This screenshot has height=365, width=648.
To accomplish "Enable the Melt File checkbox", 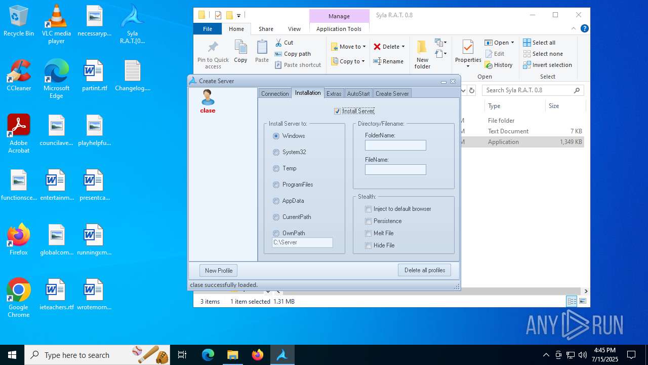I will pos(369,233).
